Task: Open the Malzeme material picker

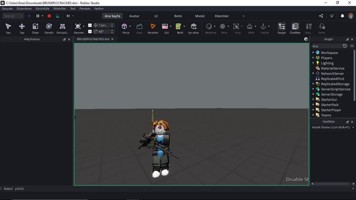Action: (209, 26)
